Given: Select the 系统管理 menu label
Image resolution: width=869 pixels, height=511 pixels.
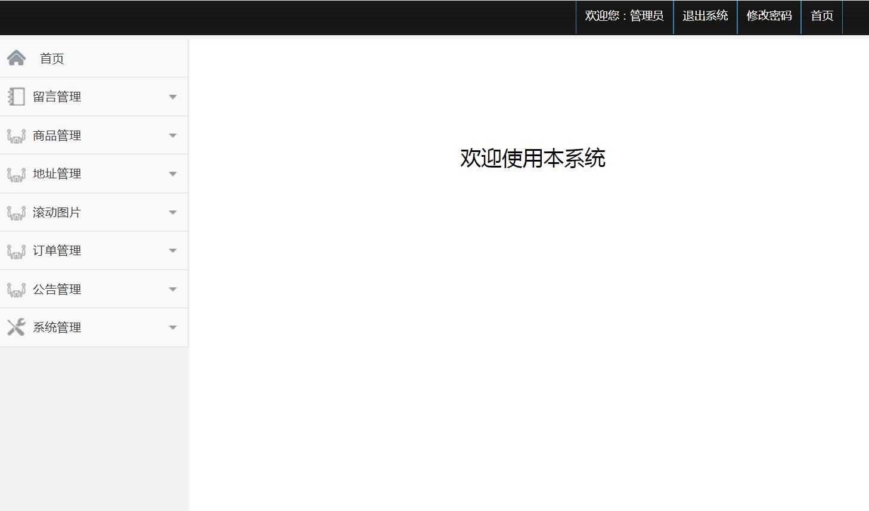Looking at the screenshot, I should coord(57,327).
